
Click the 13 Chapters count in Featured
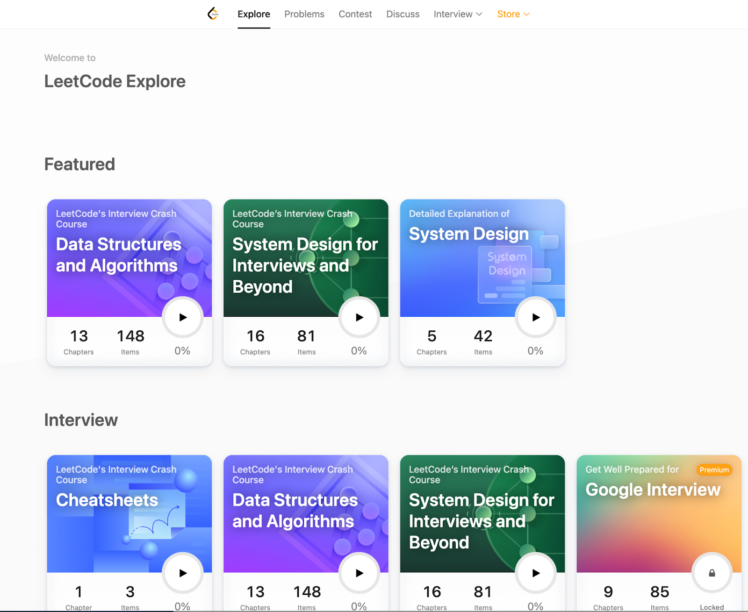pos(79,342)
